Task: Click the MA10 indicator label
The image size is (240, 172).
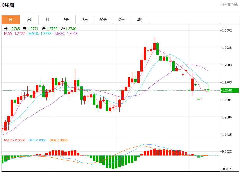Action: (x=40, y=33)
